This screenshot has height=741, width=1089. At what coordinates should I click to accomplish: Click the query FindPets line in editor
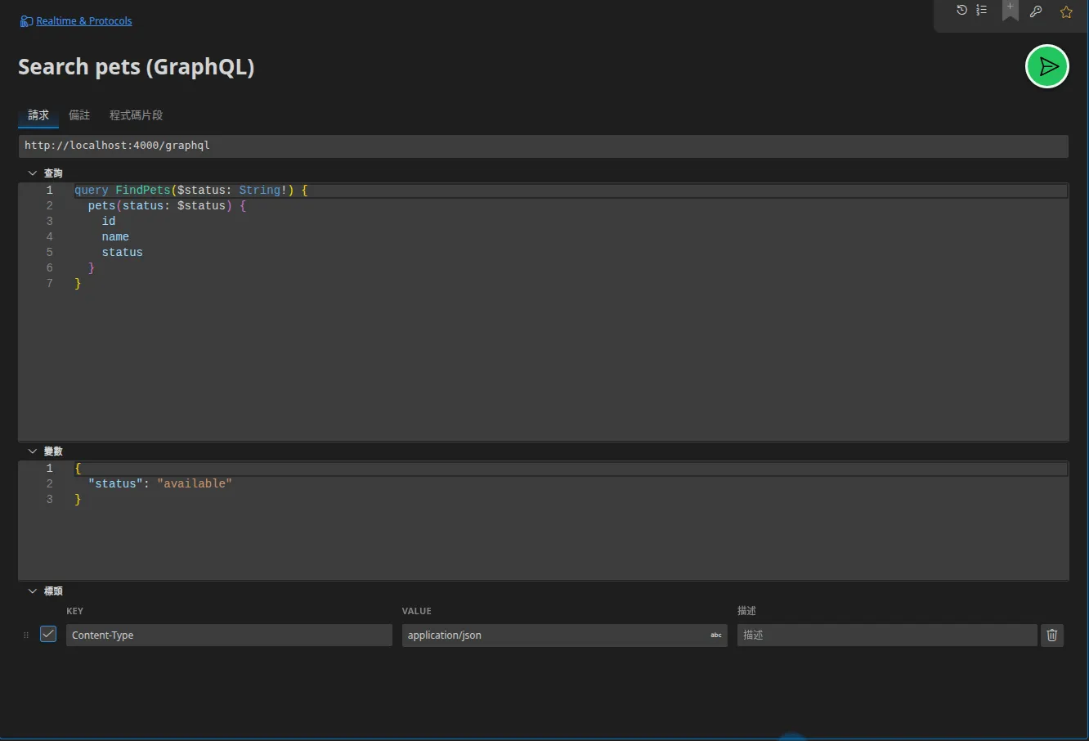coord(191,191)
